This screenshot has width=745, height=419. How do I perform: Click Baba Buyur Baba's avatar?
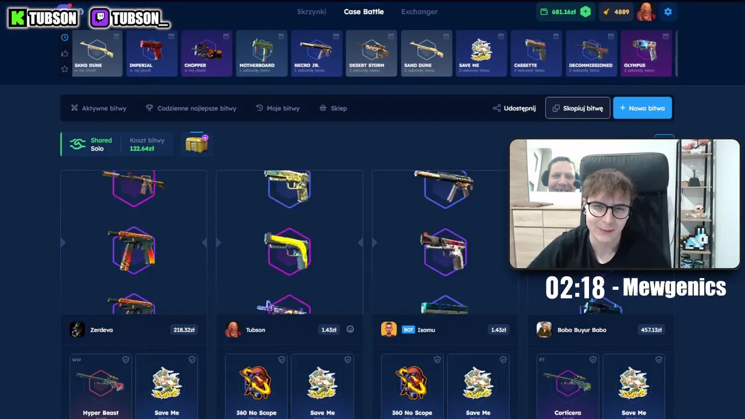544,329
